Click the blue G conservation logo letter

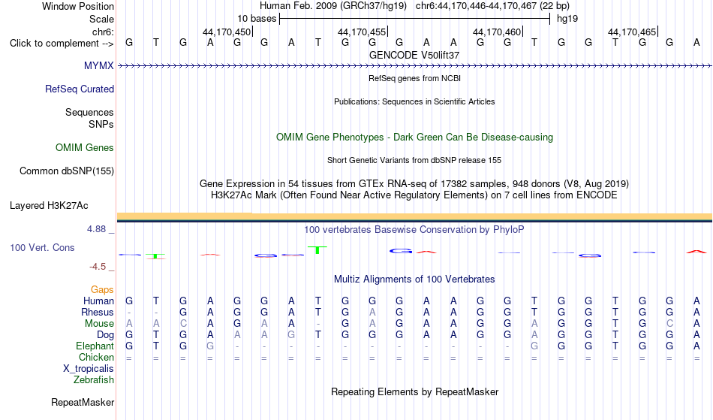click(401, 251)
